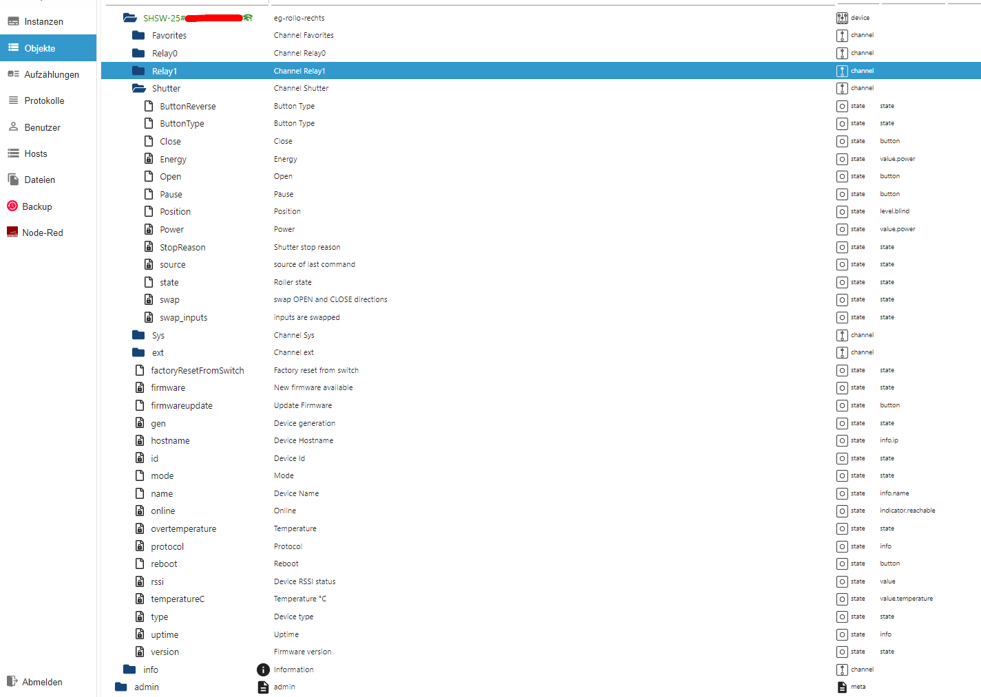Click the admin document icon in name column
This screenshot has height=697, width=981.
[x=263, y=687]
